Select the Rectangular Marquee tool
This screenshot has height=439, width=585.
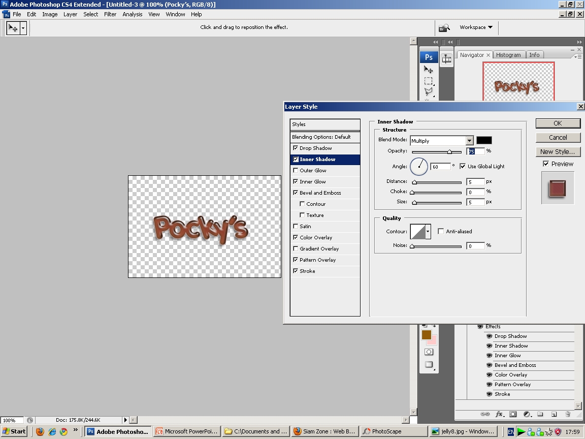428,81
